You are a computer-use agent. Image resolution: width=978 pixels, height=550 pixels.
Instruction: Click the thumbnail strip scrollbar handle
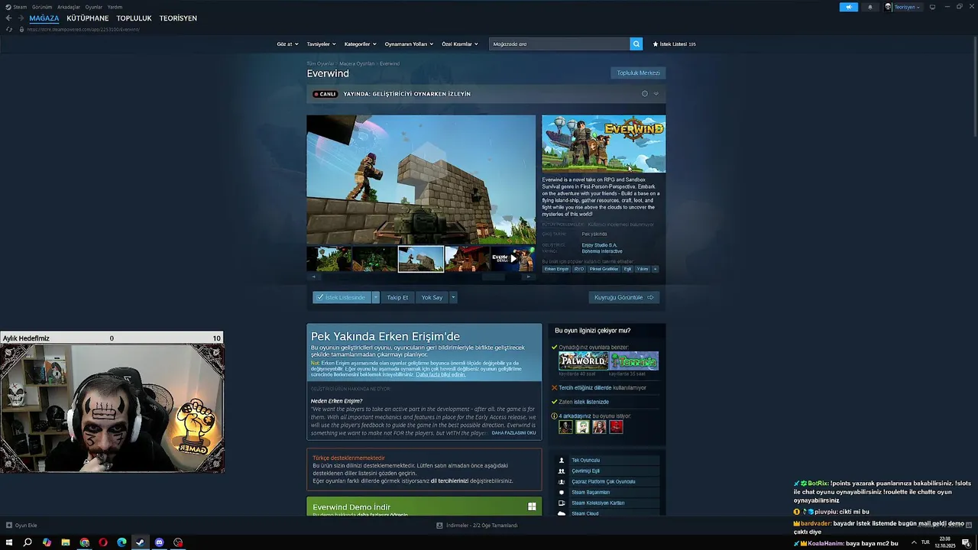(x=494, y=277)
